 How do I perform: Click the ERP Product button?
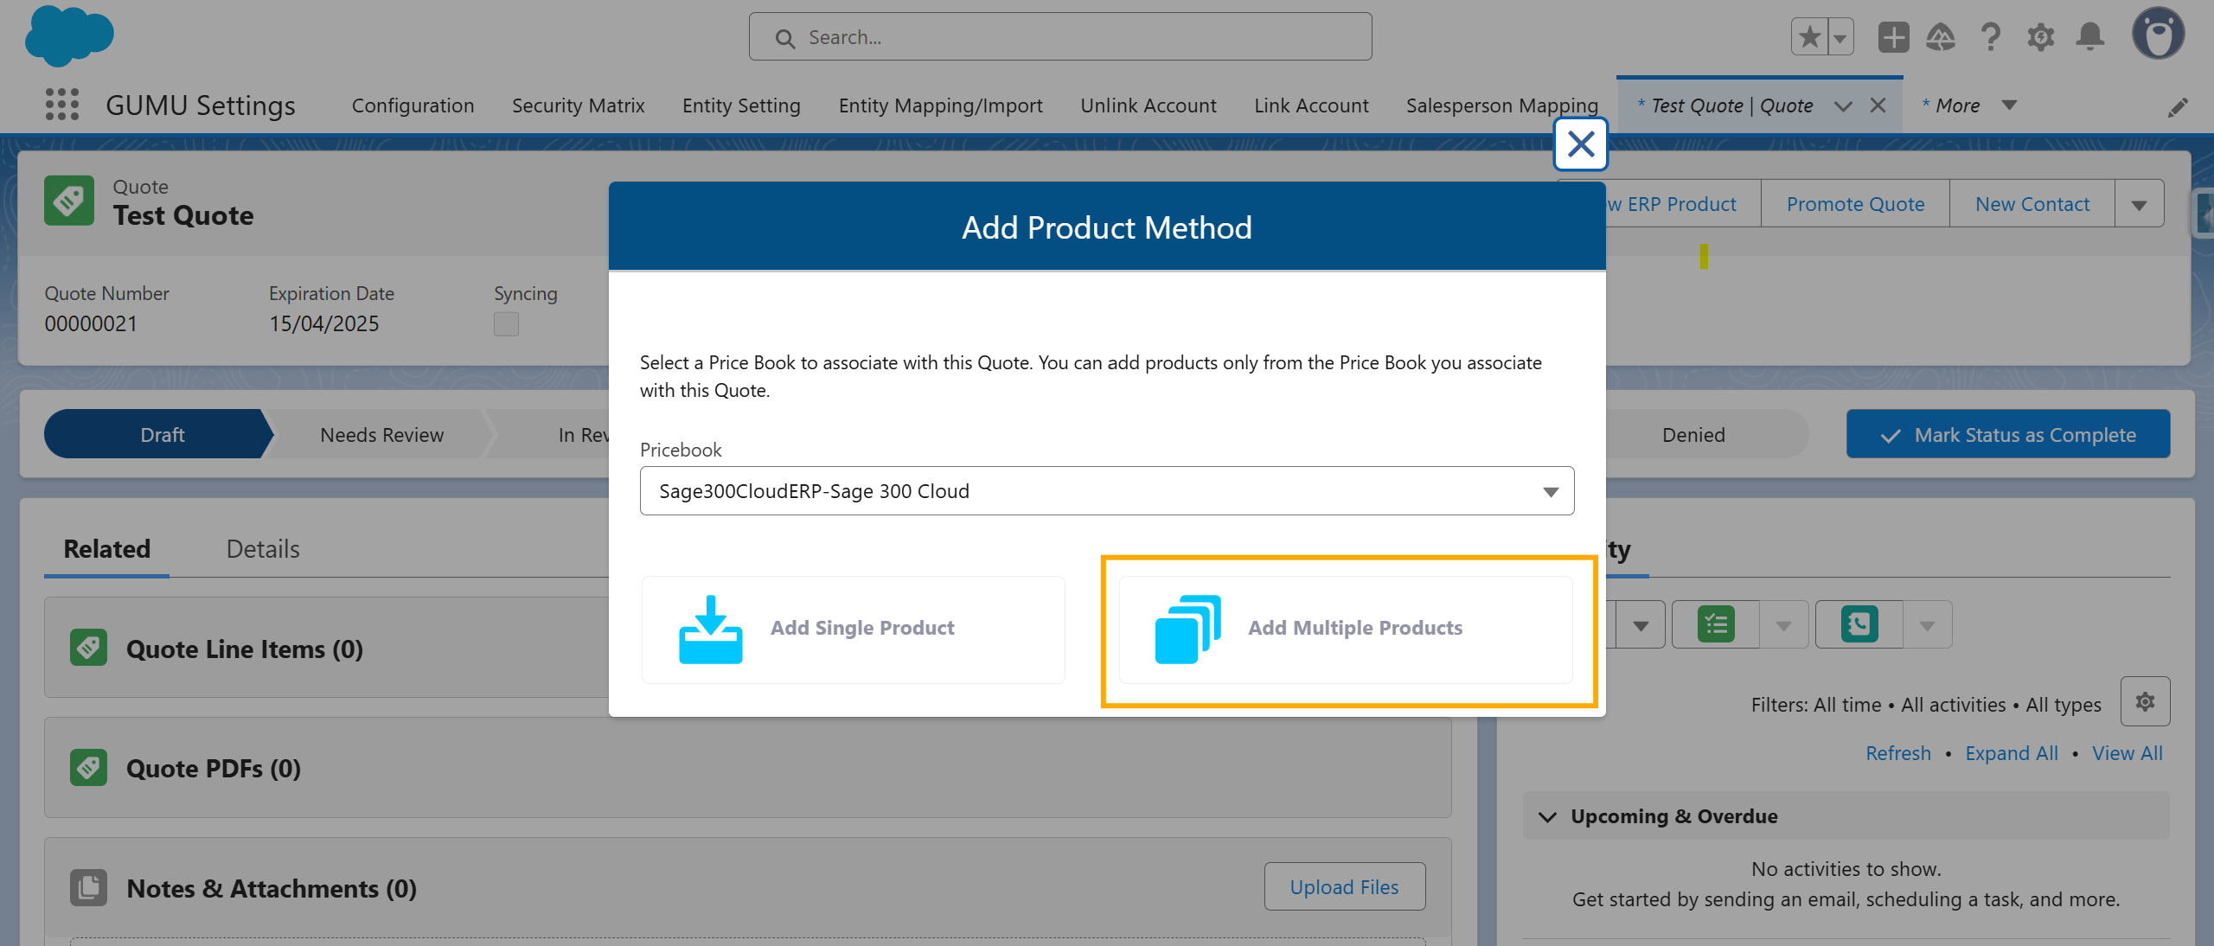tap(1683, 204)
